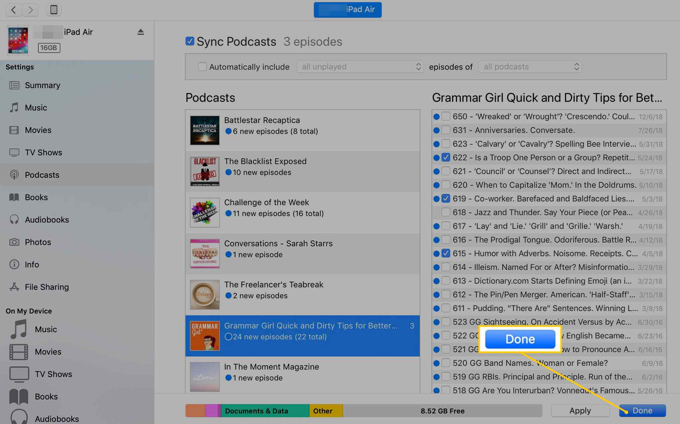The height and width of the screenshot is (424, 680).
Task: Click the device icon in the toolbar
Action: click(x=53, y=10)
